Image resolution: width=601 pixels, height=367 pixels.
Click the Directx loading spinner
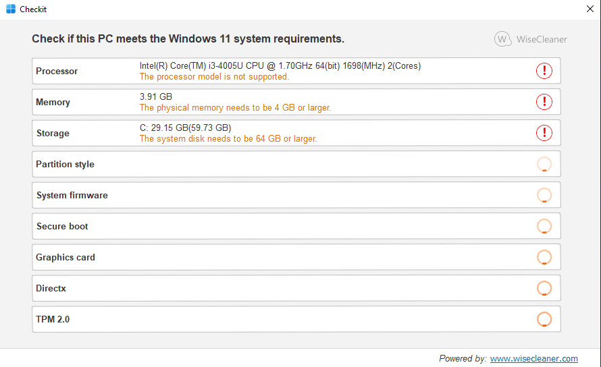click(x=544, y=288)
